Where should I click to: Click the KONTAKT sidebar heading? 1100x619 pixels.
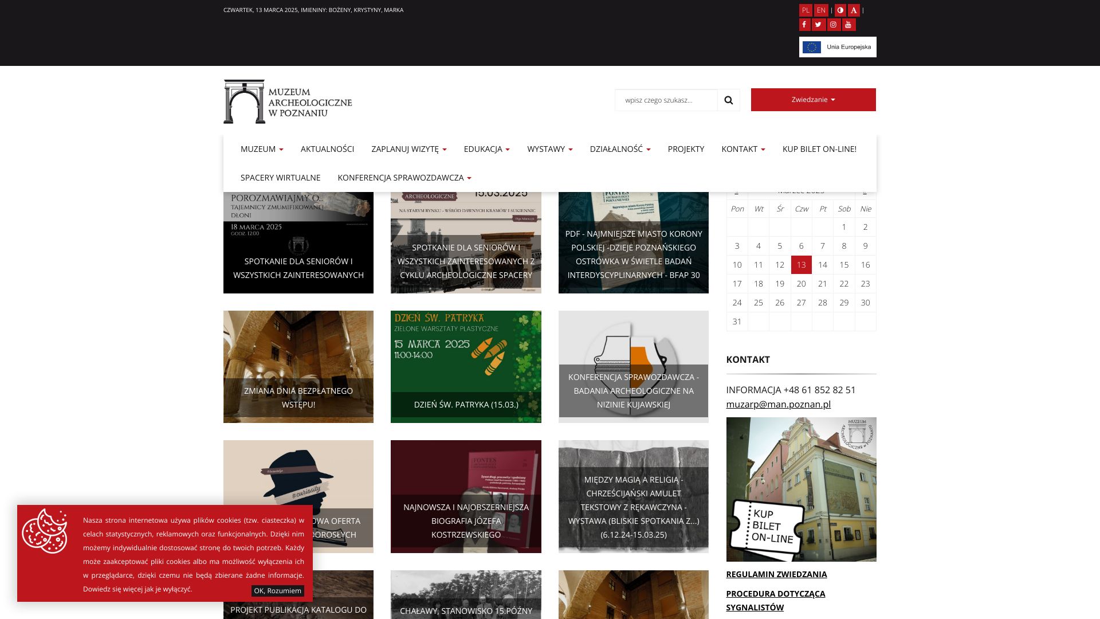pos(748,359)
